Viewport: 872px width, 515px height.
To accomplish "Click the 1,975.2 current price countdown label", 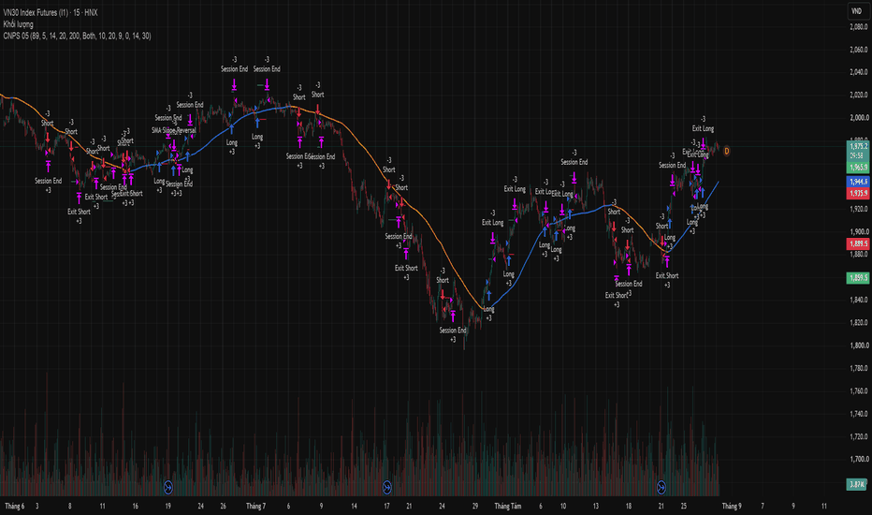I will [x=858, y=151].
